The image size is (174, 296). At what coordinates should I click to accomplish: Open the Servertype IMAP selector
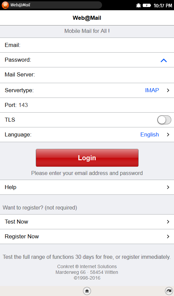click(87, 90)
